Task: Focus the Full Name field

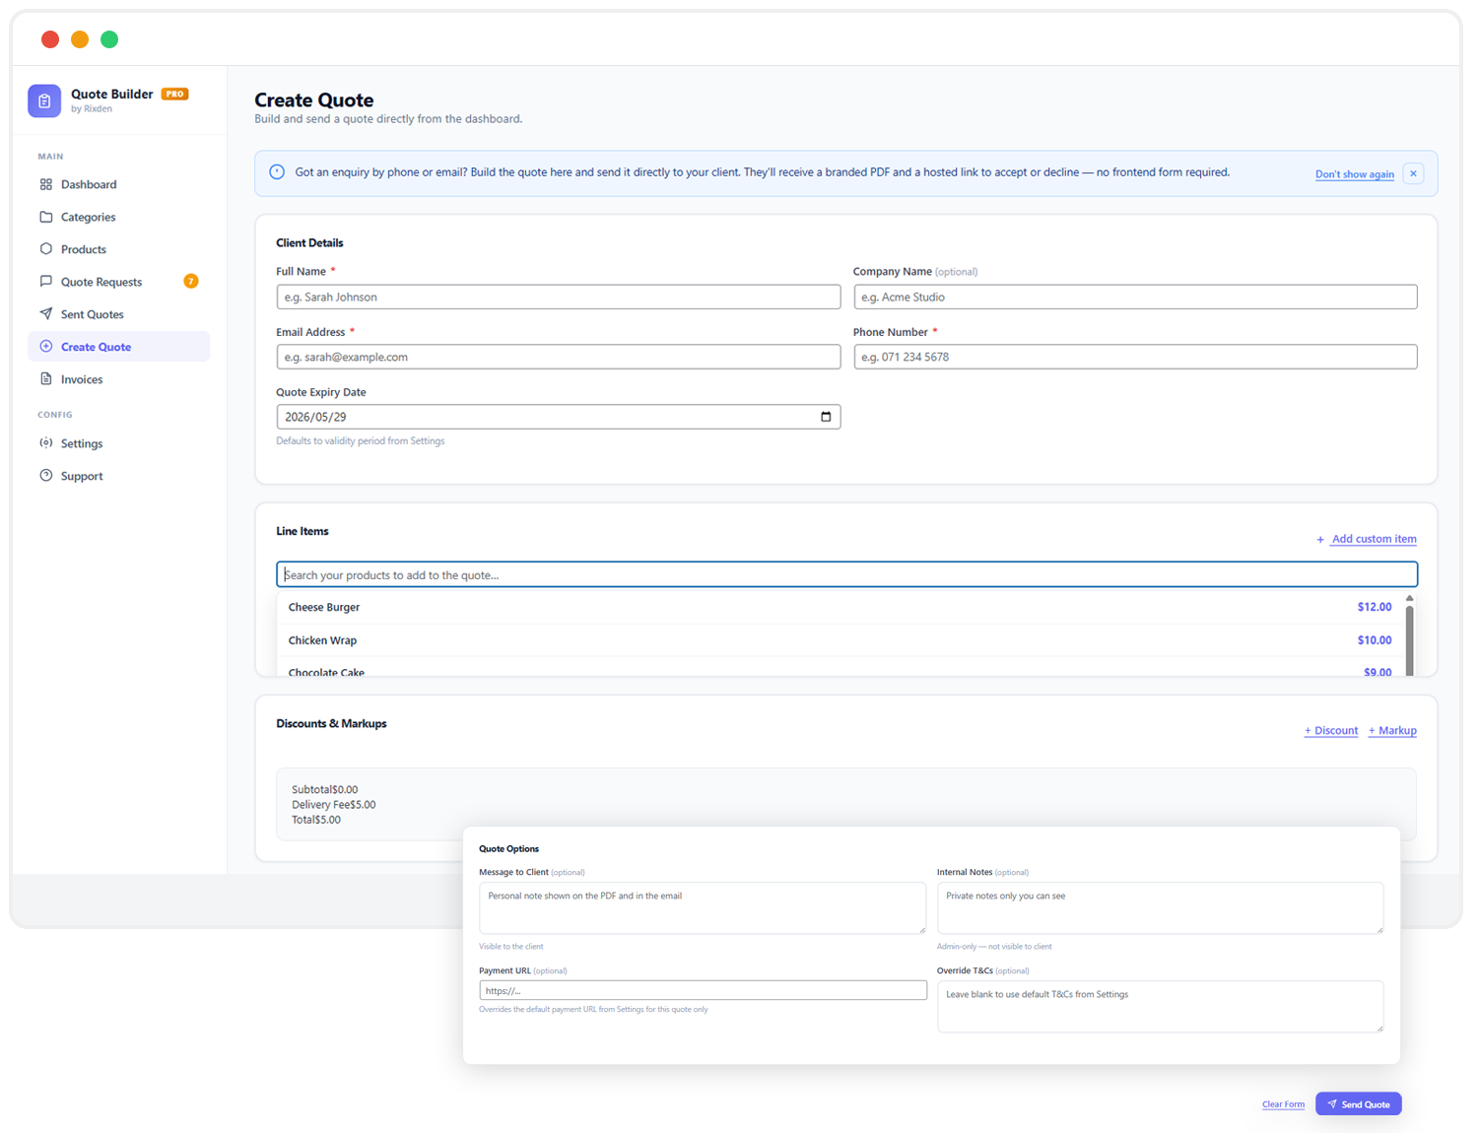Action: point(558,297)
